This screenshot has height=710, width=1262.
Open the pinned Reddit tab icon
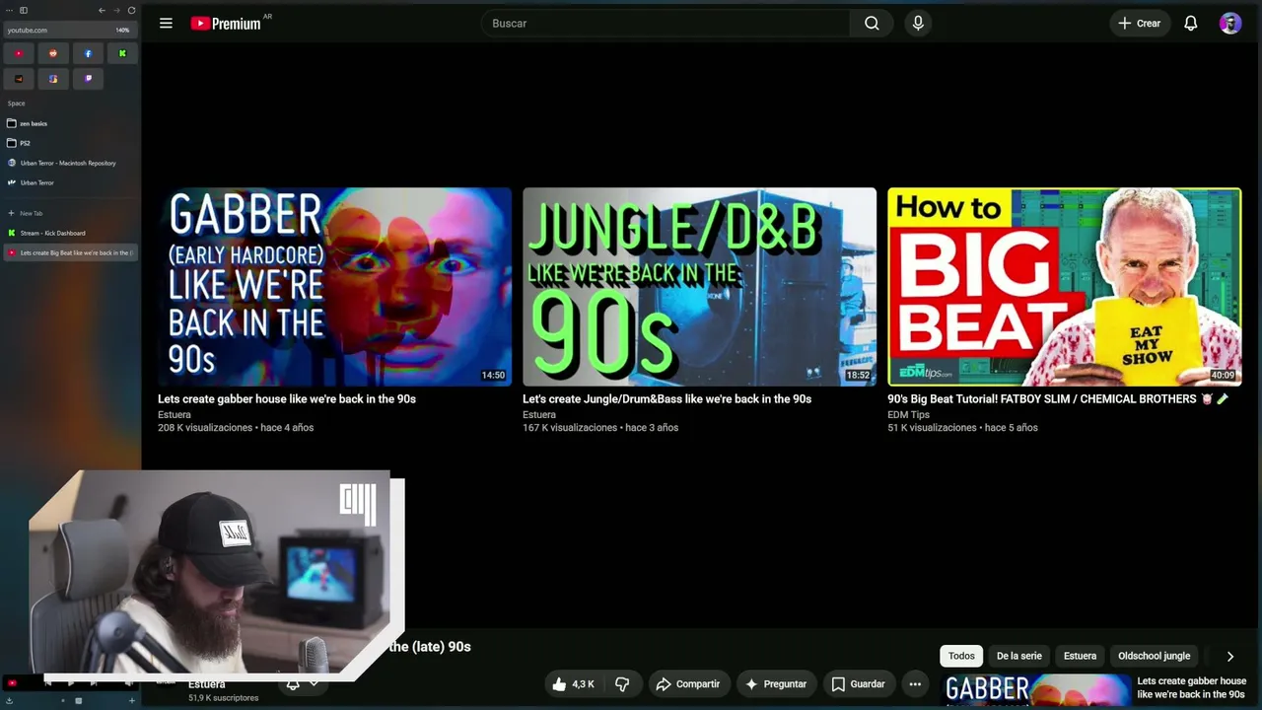pyautogui.click(x=53, y=53)
